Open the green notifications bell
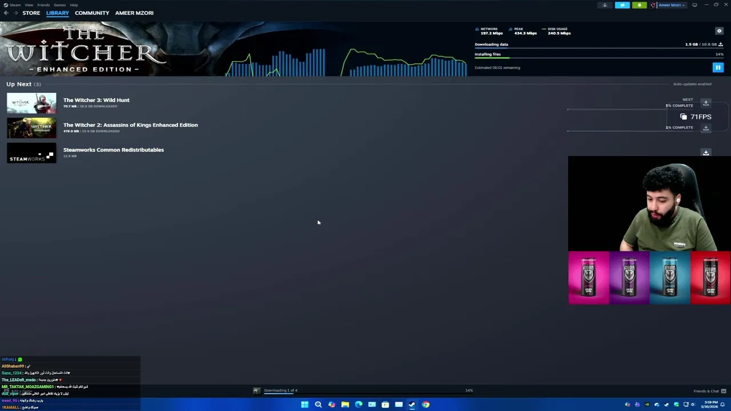The image size is (731, 411). 640,5
